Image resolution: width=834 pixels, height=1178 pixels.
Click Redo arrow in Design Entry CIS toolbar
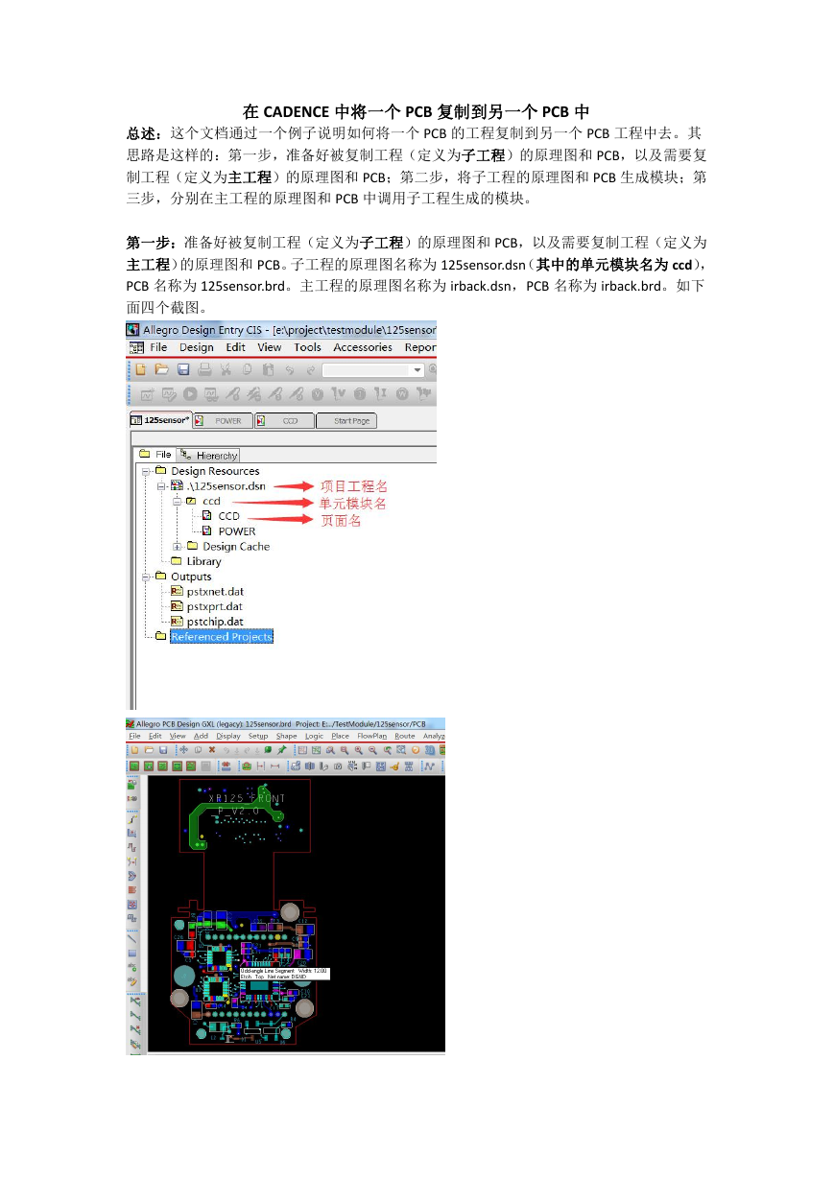tap(311, 369)
